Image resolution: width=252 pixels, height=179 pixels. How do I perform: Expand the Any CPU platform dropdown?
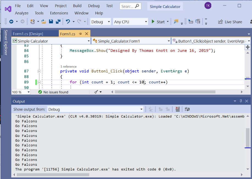(131, 22)
